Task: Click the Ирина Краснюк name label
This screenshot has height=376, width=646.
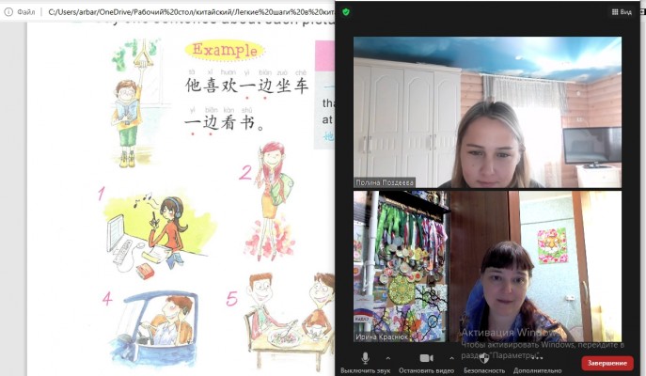Action: click(382, 337)
